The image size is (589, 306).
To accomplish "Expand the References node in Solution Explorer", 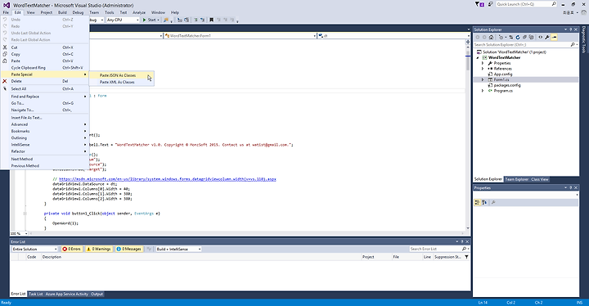I will pyautogui.click(x=483, y=69).
